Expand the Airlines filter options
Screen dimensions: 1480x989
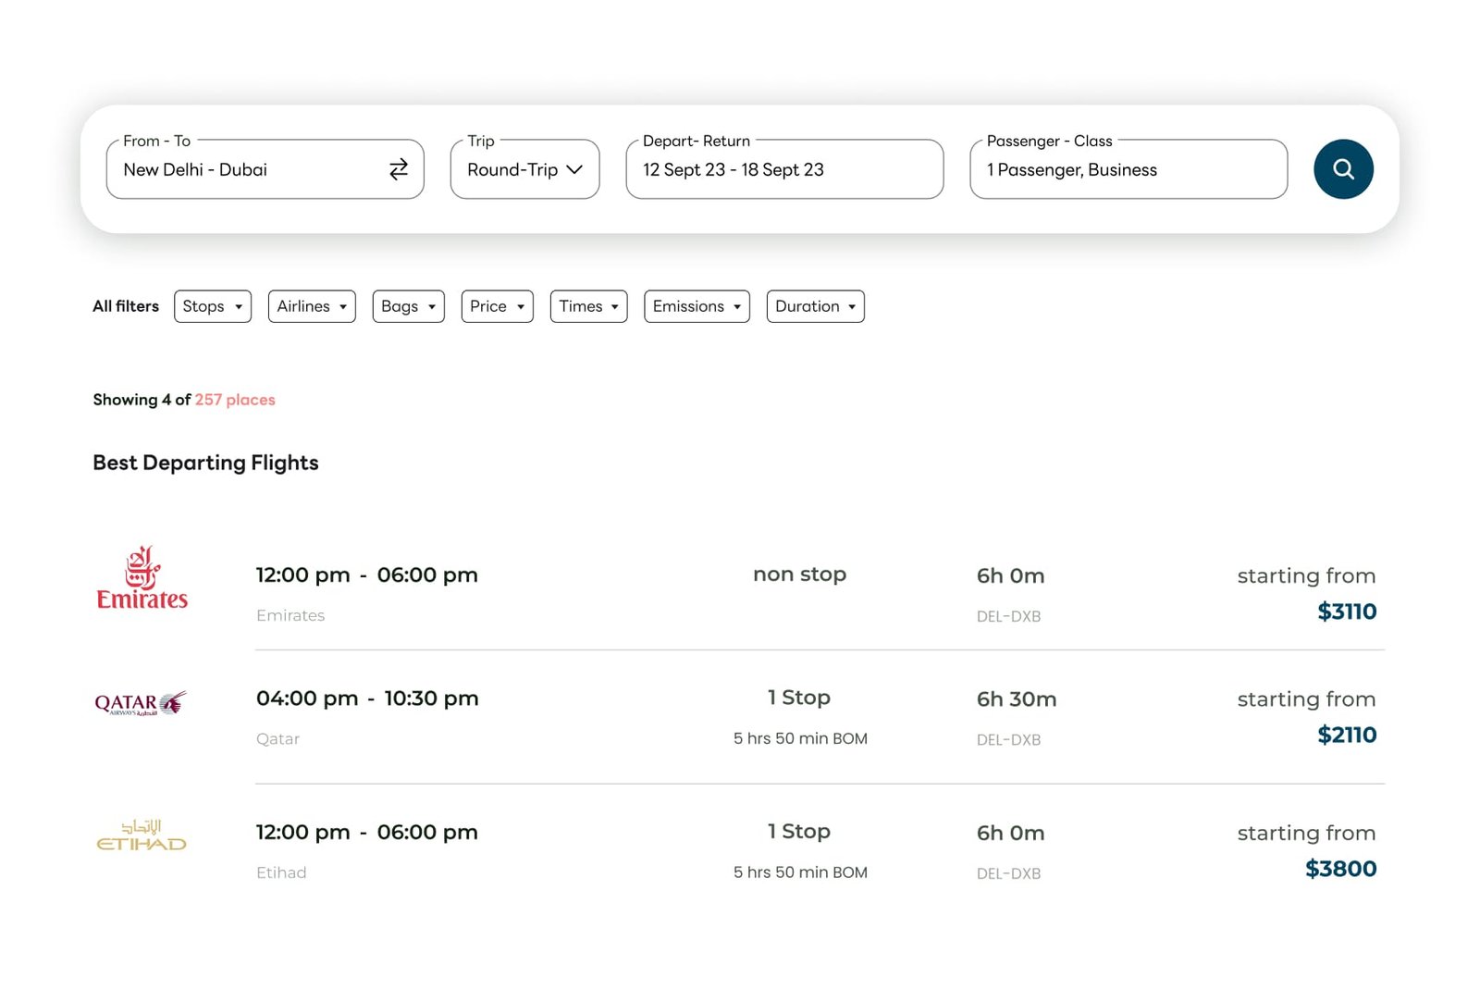pos(312,306)
